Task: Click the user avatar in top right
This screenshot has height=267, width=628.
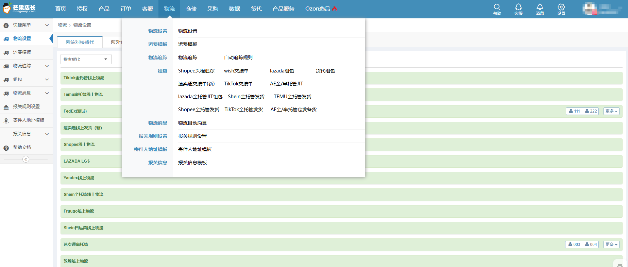Action: (590, 9)
